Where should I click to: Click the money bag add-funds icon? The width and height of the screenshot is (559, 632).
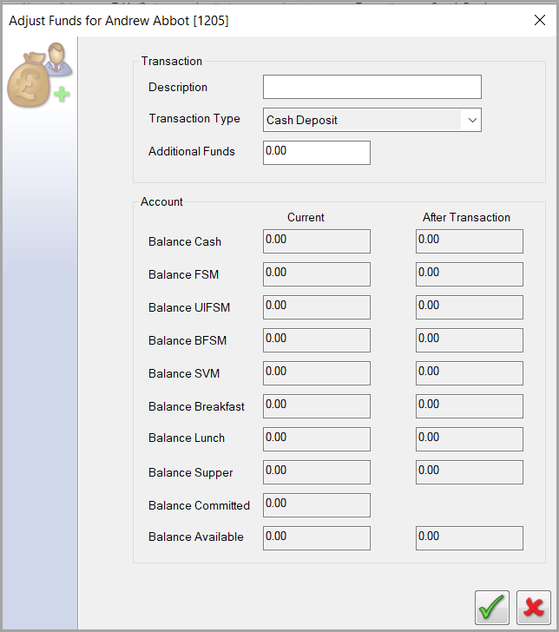tap(40, 75)
